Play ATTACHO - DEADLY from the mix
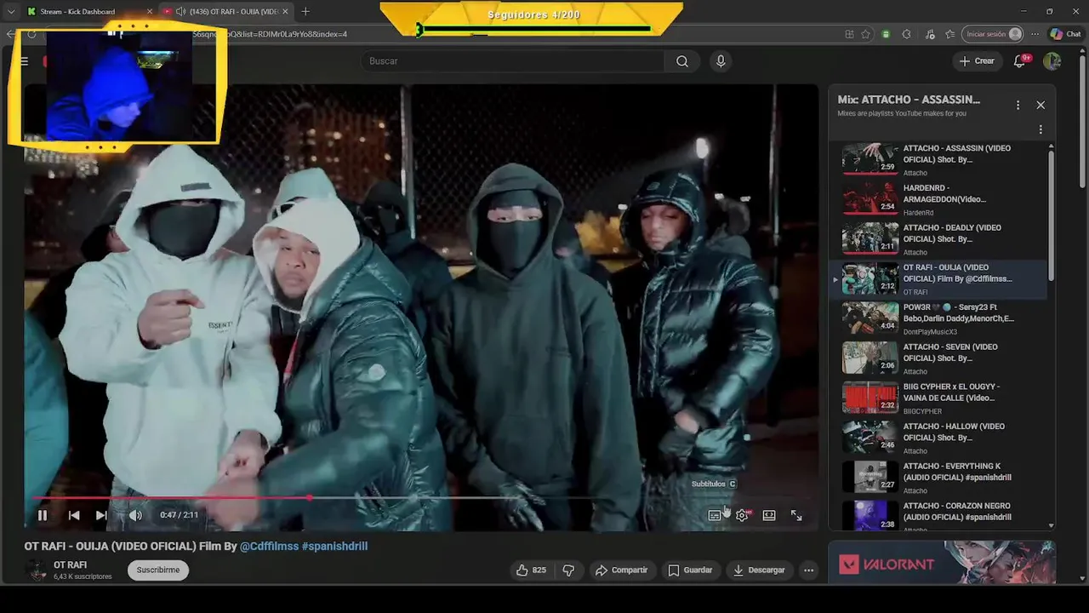 click(x=939, y=239)
